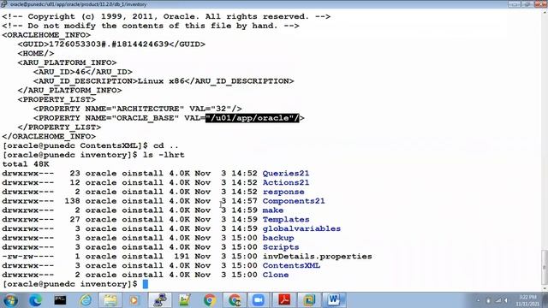This screenshot has height=308, width=548.
Task: Open the notepad/editor icon in taskbar
Action: [185, 300]
